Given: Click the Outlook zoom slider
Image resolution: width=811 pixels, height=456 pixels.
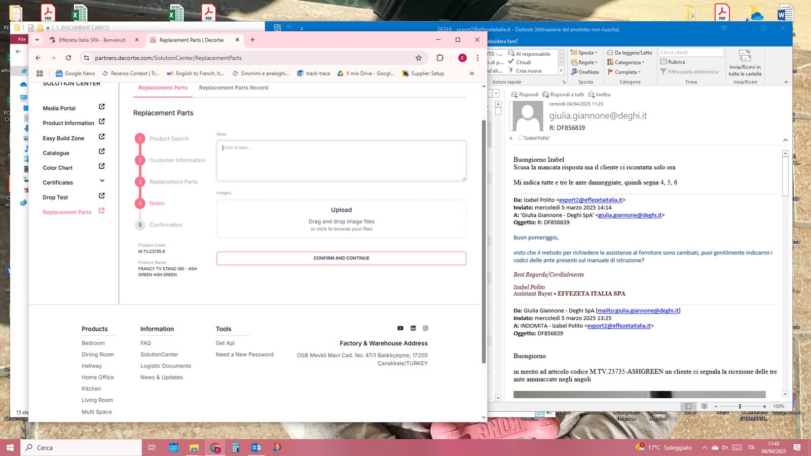Looking at the screenshot, I should [x=740, y=406].
